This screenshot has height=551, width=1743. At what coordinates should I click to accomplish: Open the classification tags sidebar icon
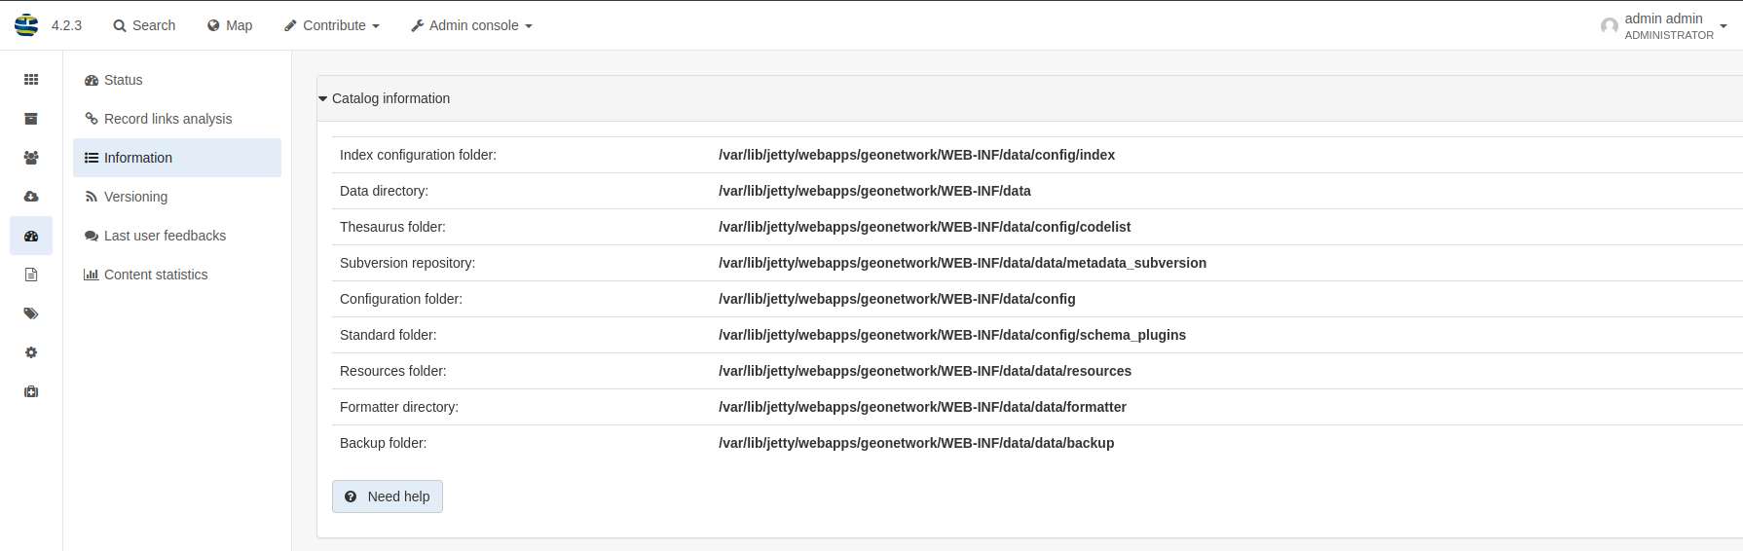coord(31,313)
